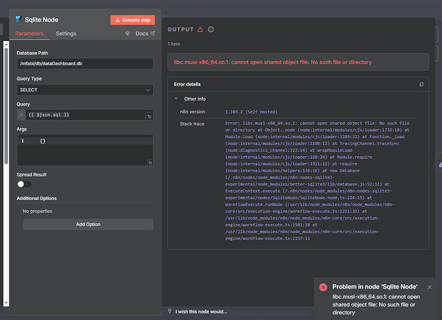Click the Problem in node 'Sqlite Node' title

click(375, 287)
